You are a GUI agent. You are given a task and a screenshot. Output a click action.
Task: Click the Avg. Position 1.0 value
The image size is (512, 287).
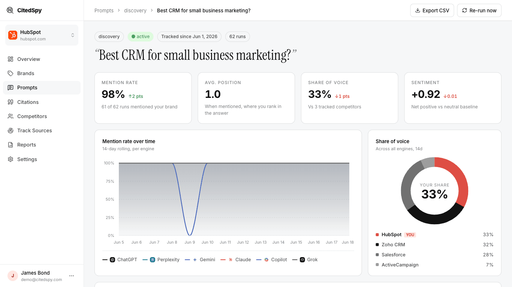pyautogui.click(x=213, y=94)
